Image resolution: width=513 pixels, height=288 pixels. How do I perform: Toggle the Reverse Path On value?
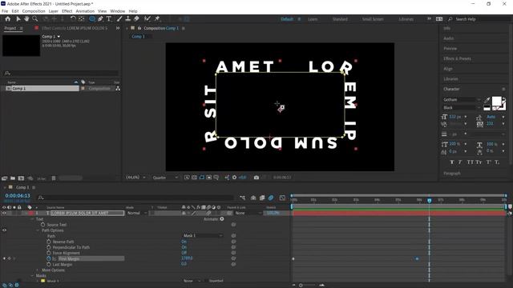[x=184, y=242]
